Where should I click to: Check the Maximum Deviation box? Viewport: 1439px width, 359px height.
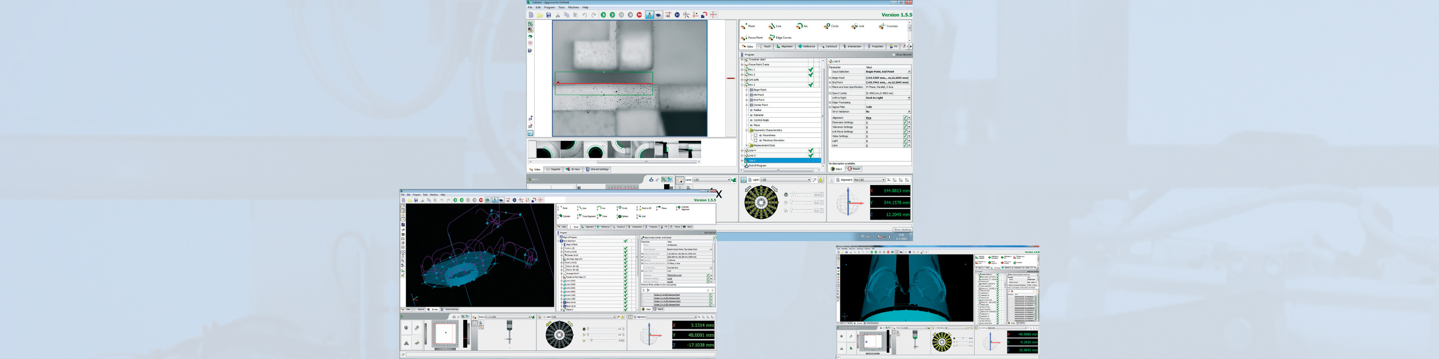pos(756,141)
